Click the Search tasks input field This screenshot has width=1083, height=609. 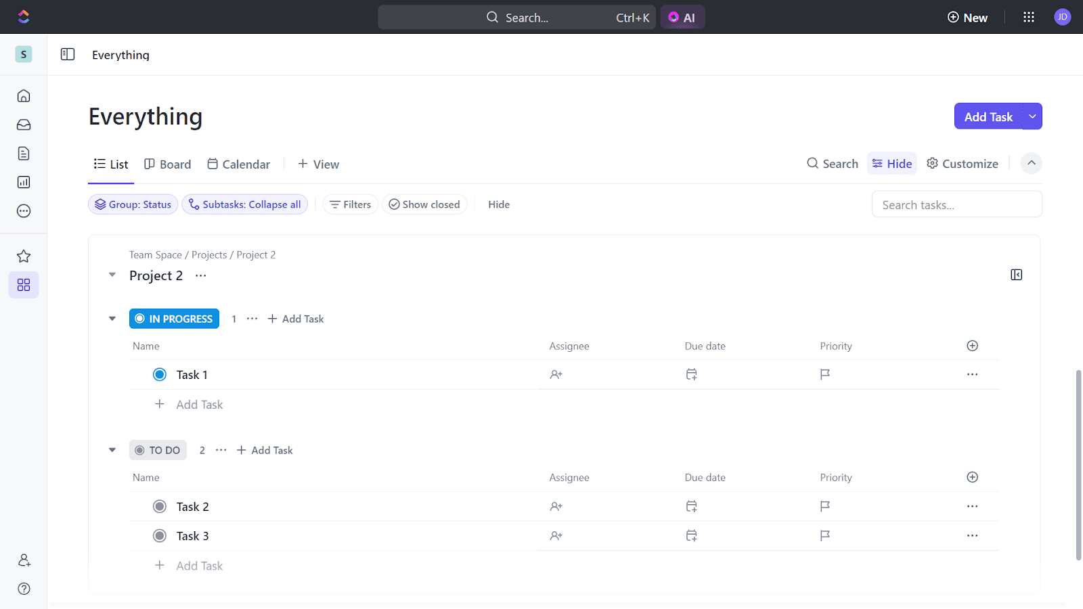[956, 204]
